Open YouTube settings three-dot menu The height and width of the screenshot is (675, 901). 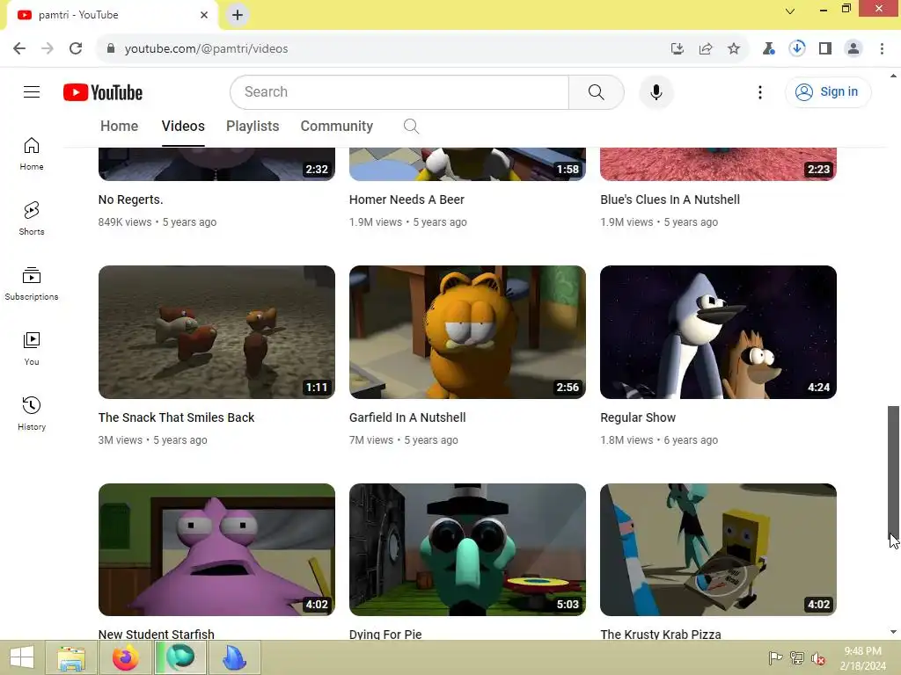[x=759, y=91]
